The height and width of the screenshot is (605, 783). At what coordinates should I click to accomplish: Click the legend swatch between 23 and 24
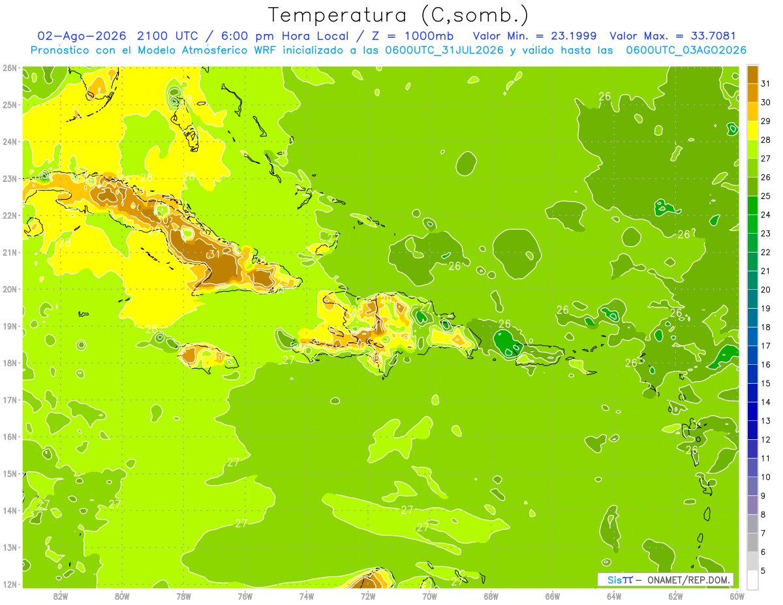[x=752, y=224]
